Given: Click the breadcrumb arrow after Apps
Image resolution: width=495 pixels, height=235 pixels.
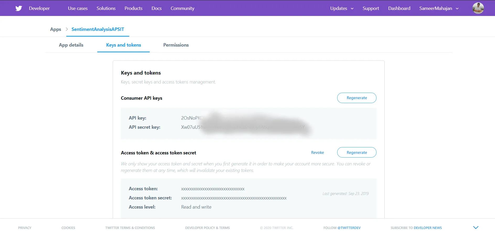Looking at the screenshot, I should tap(67, 29).
